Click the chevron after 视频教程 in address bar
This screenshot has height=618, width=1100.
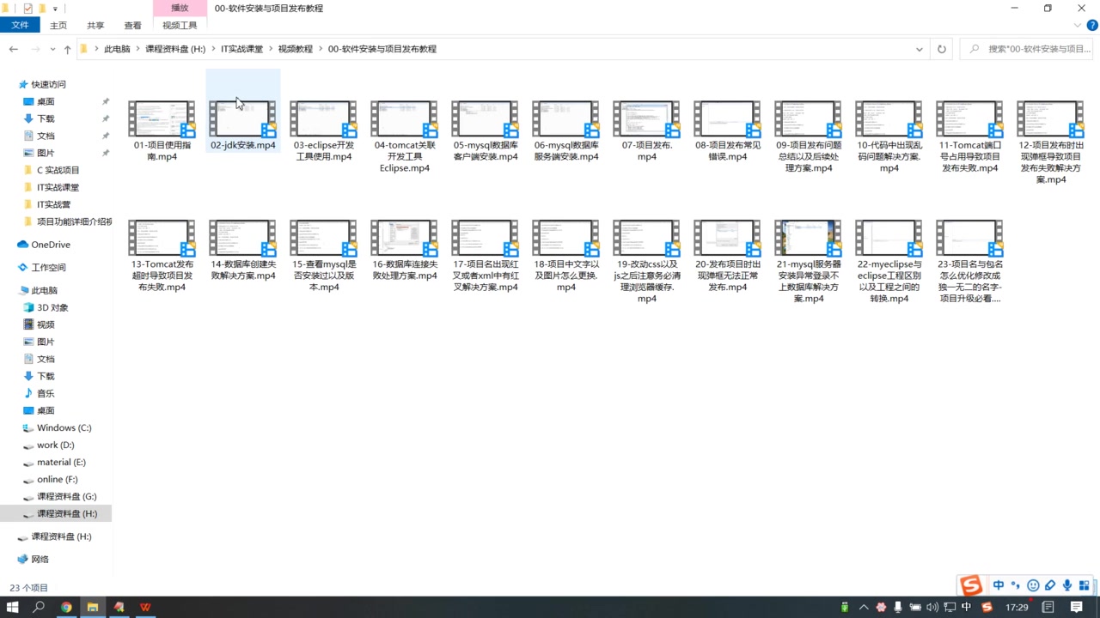(x=321, y=49)
